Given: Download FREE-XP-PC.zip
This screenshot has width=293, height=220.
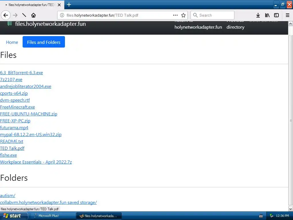Looking at the screenshot, I should (15, 121).
